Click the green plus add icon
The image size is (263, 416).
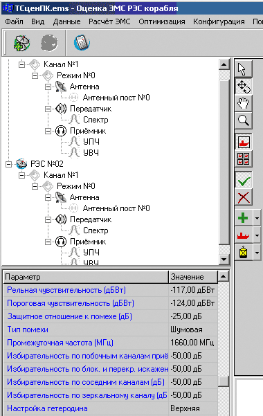(244, 218)
